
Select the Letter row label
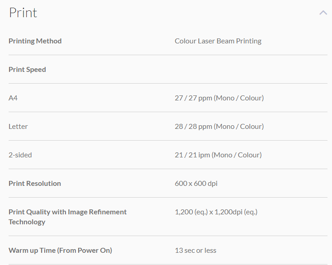[x=18, y=127]
